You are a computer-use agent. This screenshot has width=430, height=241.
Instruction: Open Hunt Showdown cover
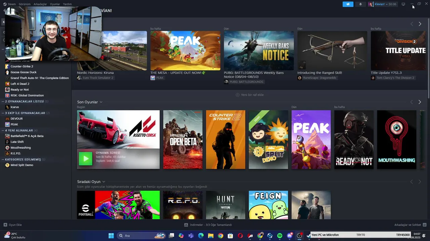pos(225,205)
